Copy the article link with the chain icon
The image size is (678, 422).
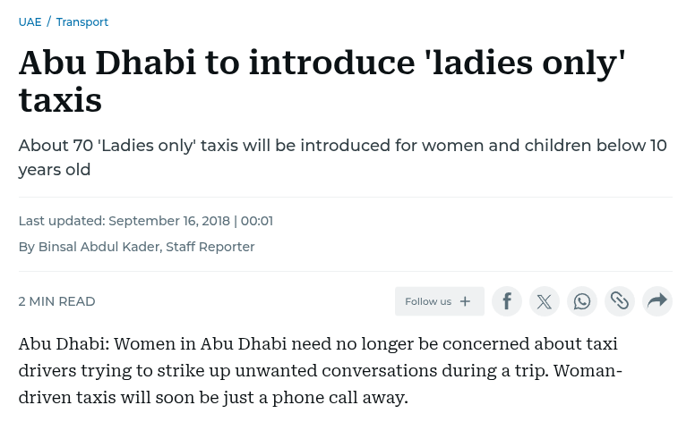(620, 301)
